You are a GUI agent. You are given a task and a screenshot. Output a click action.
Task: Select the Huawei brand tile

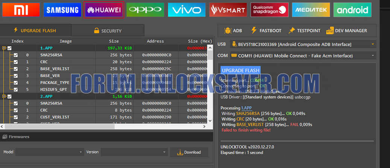click(104, 10)
